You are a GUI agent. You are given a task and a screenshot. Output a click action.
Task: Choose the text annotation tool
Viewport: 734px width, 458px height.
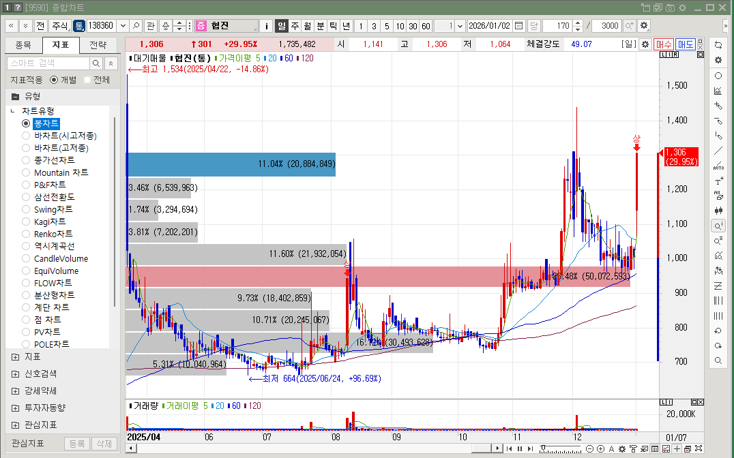(x=718, y=181)
